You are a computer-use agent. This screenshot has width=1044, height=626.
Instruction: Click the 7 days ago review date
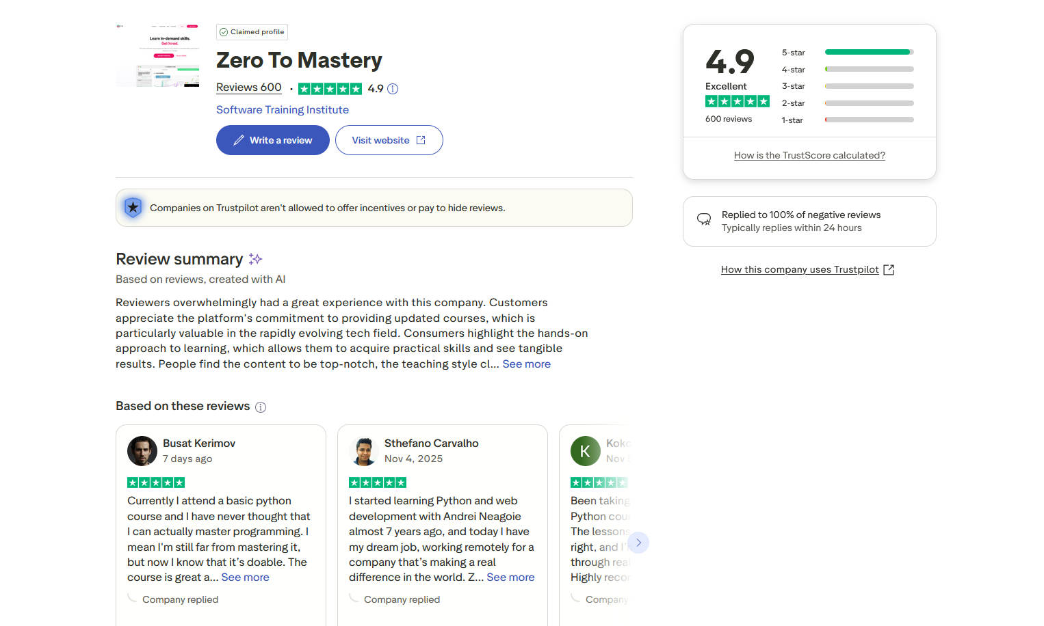[x=187, y=459]
